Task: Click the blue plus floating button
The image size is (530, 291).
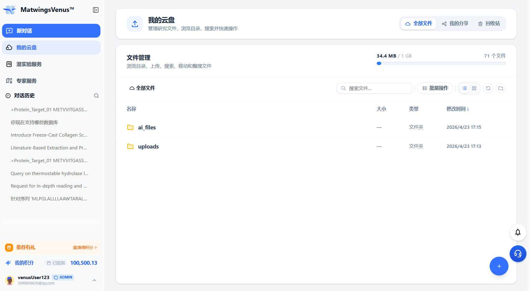Action: point(499,266)
